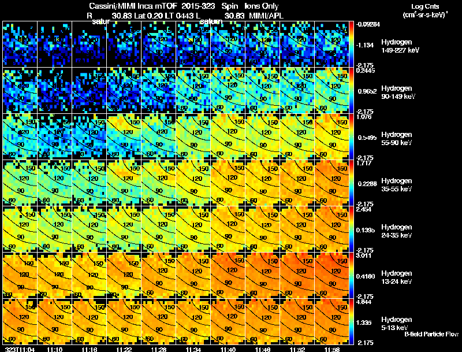The image size is (462, 352).
Task: Click the '3.011' colorbar value
Action: (364, 255)
